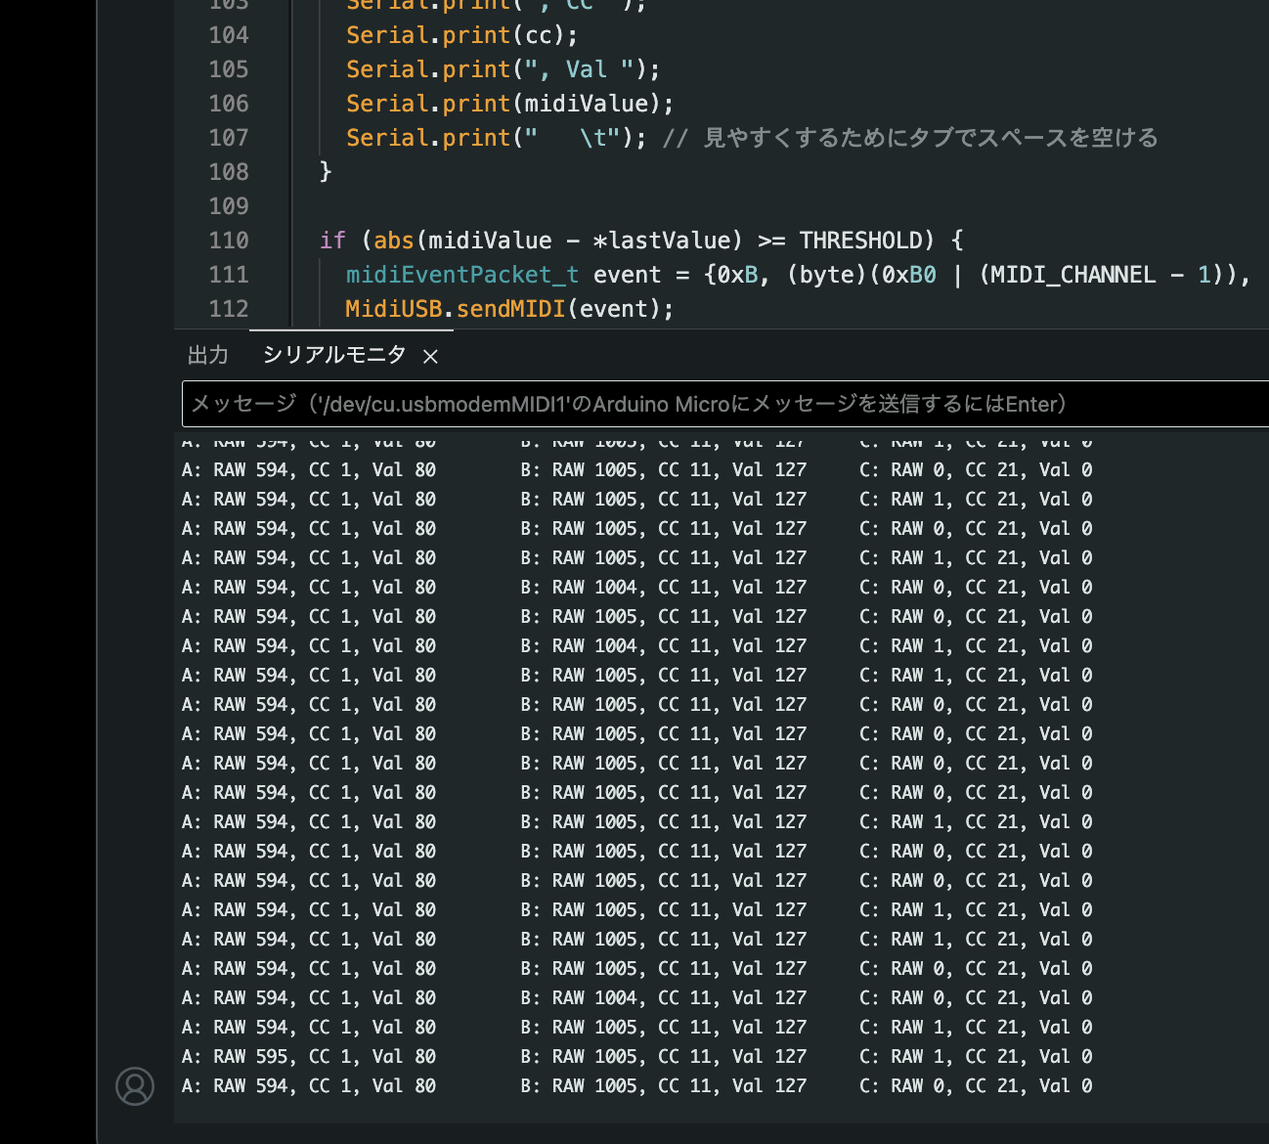Click line number 110 in the gutter

[229, 241]
